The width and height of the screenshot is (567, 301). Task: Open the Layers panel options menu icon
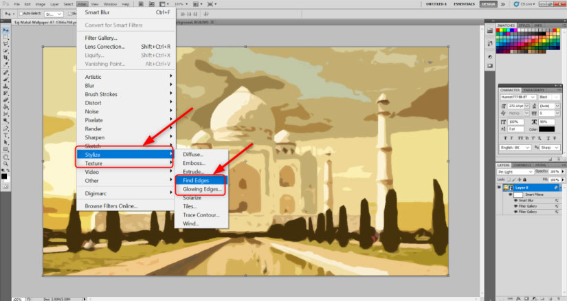coord(564,165)
